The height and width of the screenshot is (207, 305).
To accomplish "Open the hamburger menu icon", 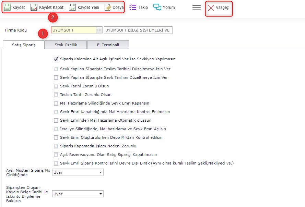I will (x=197, y=8).
